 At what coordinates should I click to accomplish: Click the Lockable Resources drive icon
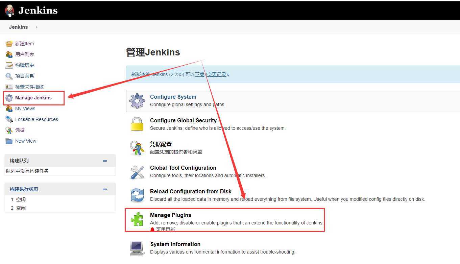[x=9, y=119]
